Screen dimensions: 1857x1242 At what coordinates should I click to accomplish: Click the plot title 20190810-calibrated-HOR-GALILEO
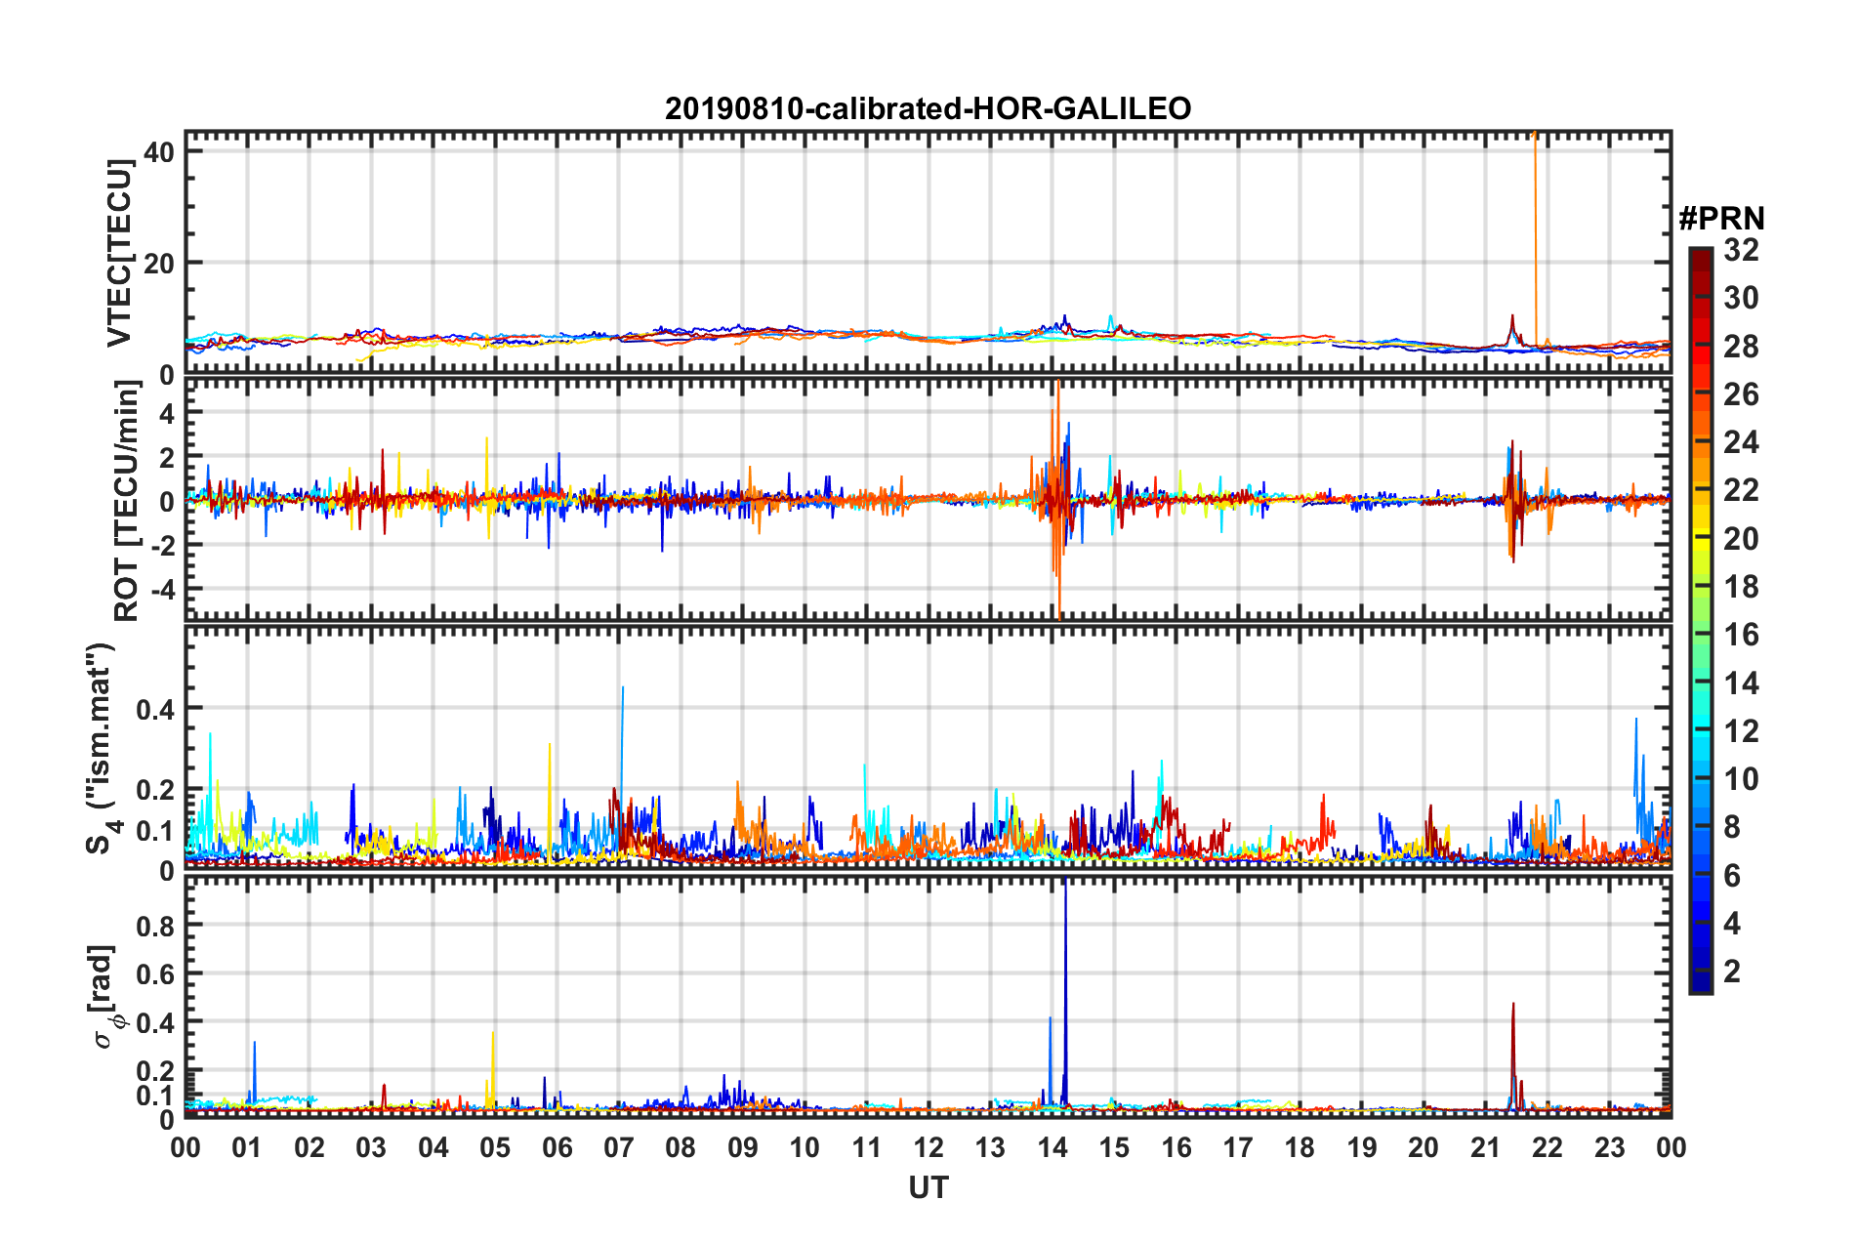(x=928, y=108)
